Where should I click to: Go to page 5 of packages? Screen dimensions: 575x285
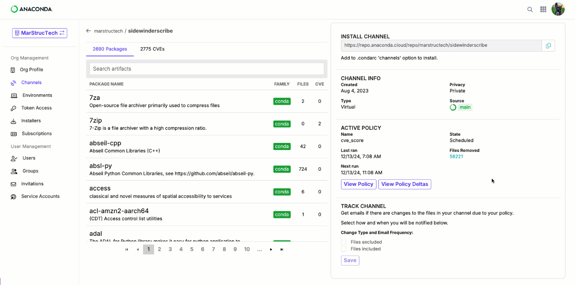tap(192, 249)
